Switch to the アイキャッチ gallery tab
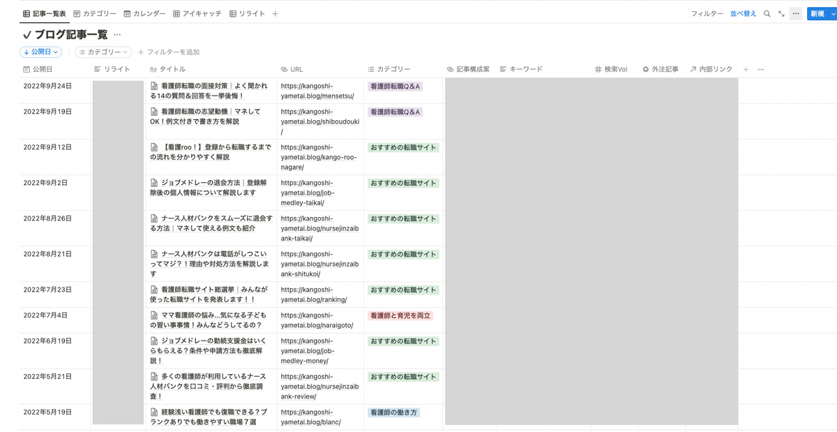837x432 pixels. coord(197,13)
